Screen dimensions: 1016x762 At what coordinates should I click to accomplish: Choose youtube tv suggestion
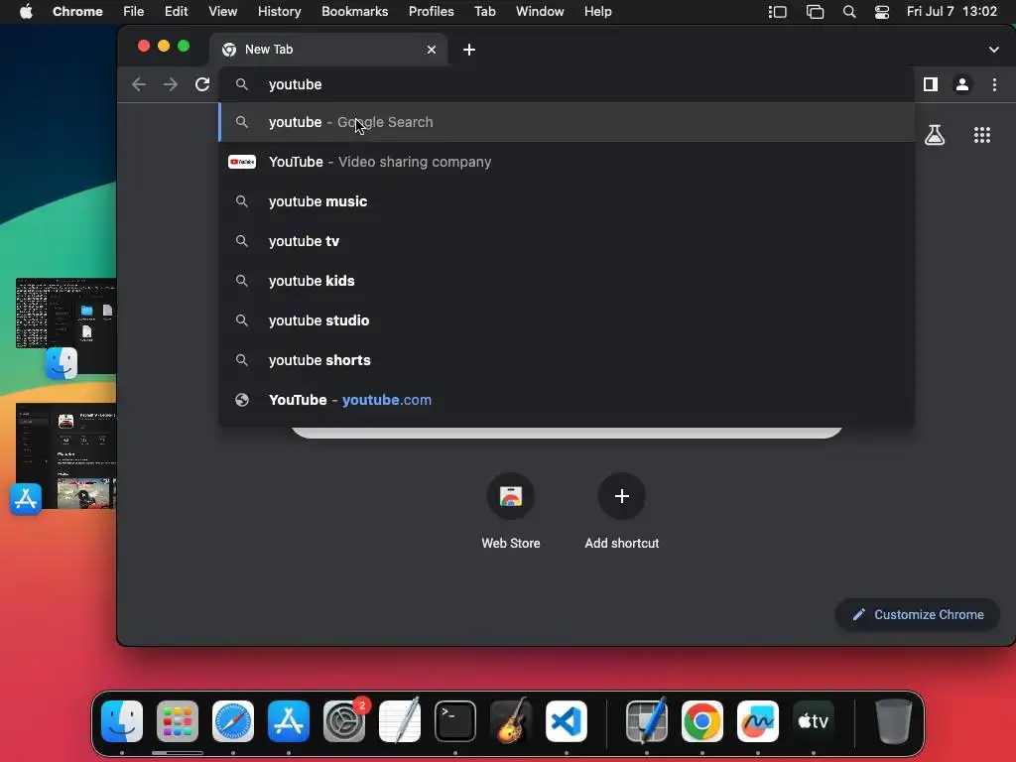[567, 241]
